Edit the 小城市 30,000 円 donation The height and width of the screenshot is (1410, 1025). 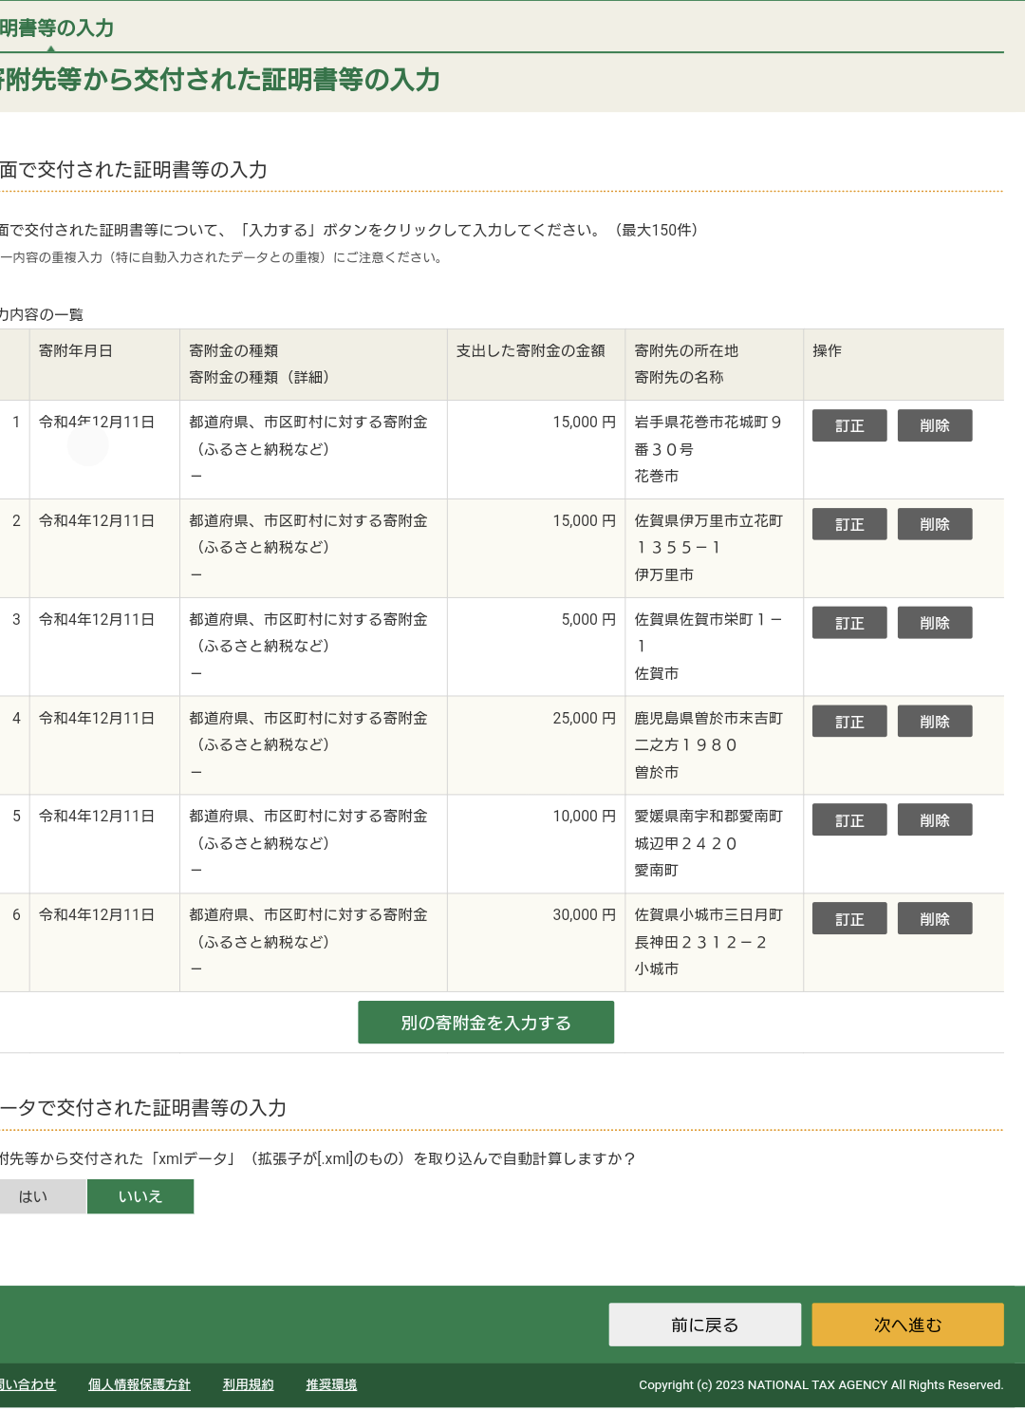(x=848, y=919)
